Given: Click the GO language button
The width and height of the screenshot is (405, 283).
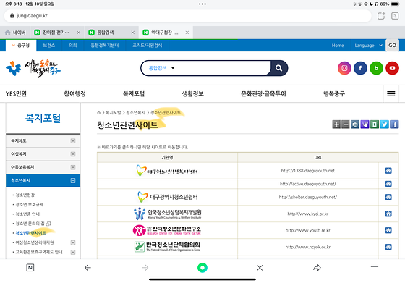Looking at the screenshot, I should tap(392, 45).
